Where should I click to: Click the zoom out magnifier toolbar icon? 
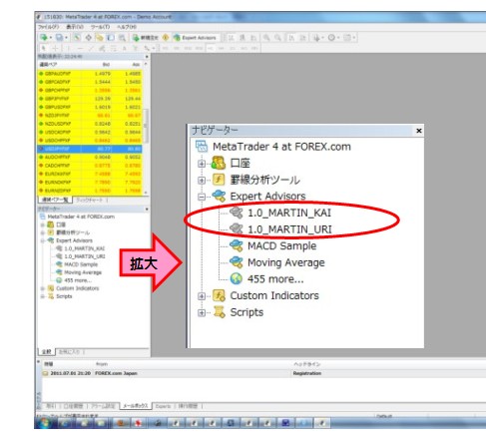click(277, 38)
